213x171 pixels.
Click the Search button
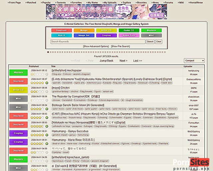pyautogui.click(x=150, y=42)
